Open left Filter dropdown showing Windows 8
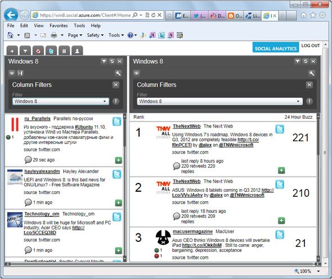332x279 pixels. coord(61,101)
